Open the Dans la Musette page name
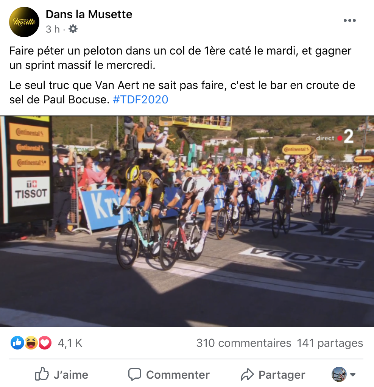Image resolution: width=374 pixels, height=387 pixels. pyautogui.click(x=89, y=14)
